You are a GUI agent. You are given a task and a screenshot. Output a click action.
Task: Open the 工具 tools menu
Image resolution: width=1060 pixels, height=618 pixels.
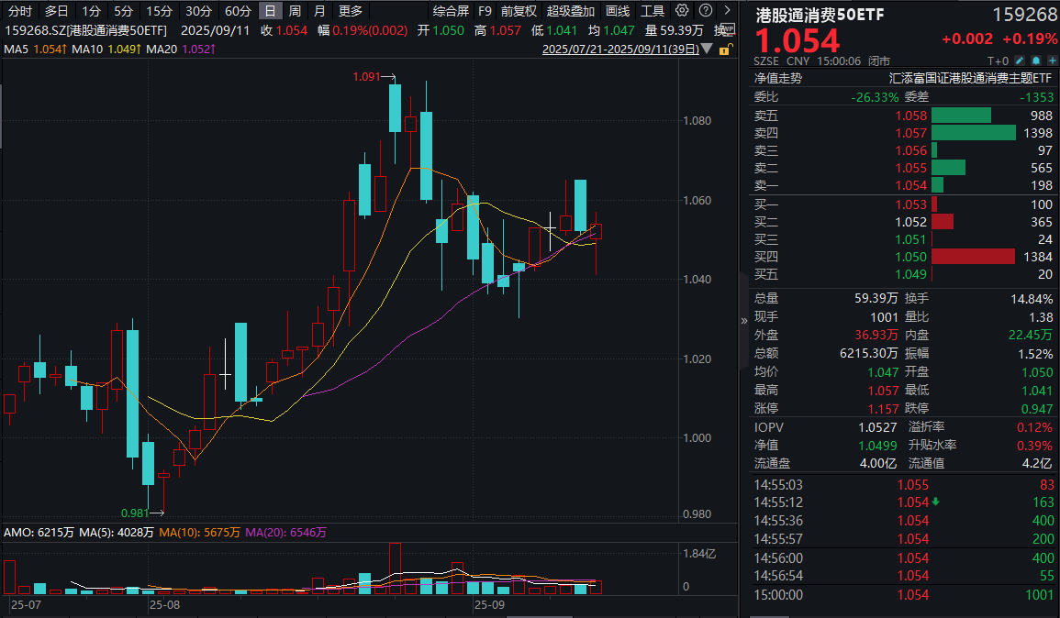coord(653,11)
